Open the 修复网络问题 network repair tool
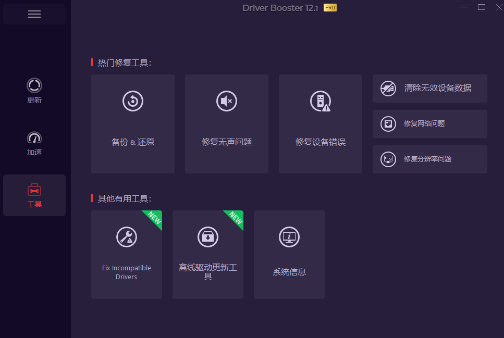504x338 pixels. (x=429, y=124)
